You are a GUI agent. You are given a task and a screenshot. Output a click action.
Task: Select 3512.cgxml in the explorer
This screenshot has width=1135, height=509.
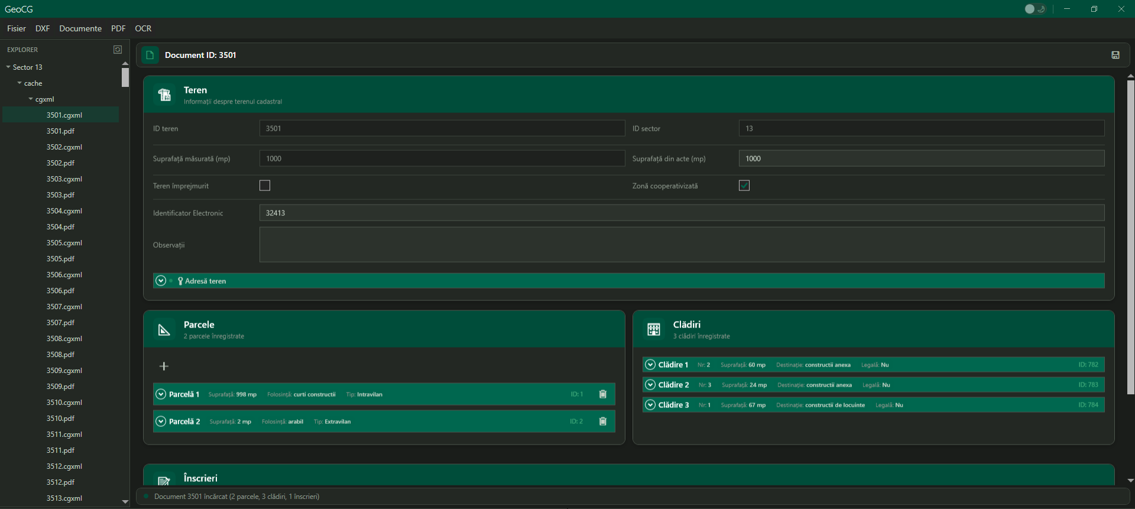tap(64, 466)
